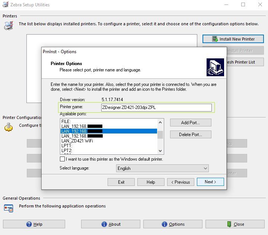
Task: Click the driver version value 5.1.17.7414
Action: (112, 100)
